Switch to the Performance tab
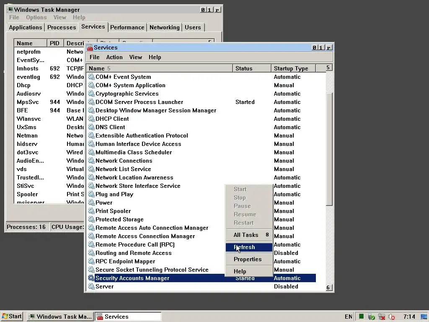The height and width of the screenshot is (322, 429). click(127, 27)
